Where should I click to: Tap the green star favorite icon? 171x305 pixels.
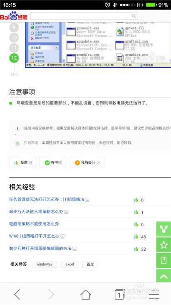164,245
